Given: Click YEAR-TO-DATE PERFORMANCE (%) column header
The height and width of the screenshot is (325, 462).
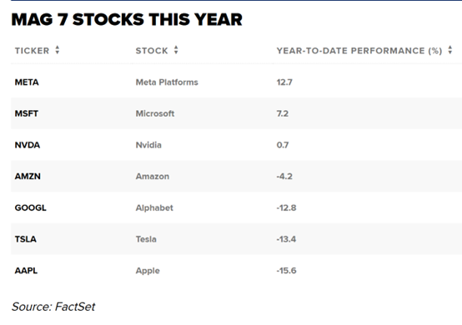Looking at the screenshot, I should point(359,51).
